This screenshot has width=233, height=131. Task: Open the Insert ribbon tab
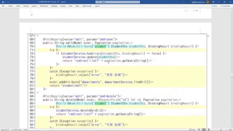(18, 6)
